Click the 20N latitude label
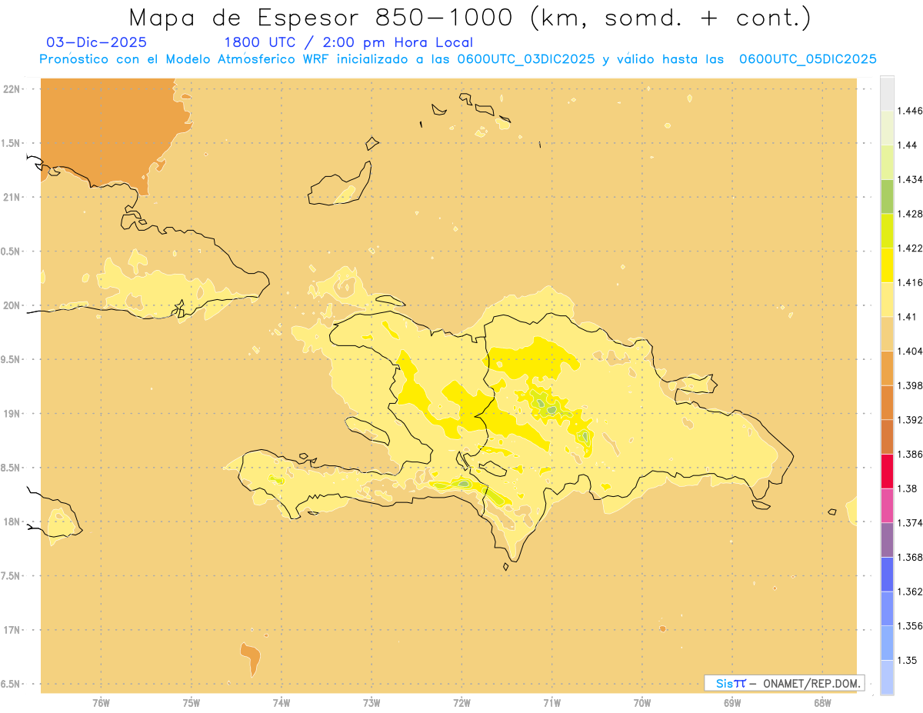923x713 pixels. pyautogui.click(x=12, y=305)
